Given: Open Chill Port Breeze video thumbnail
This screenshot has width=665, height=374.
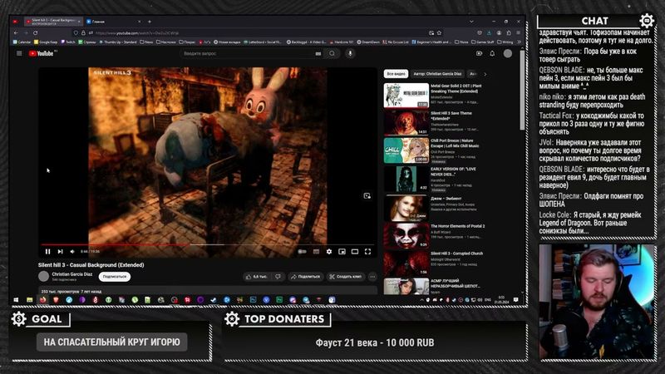Looking at the screenshot, I should (x=406, y=150).
